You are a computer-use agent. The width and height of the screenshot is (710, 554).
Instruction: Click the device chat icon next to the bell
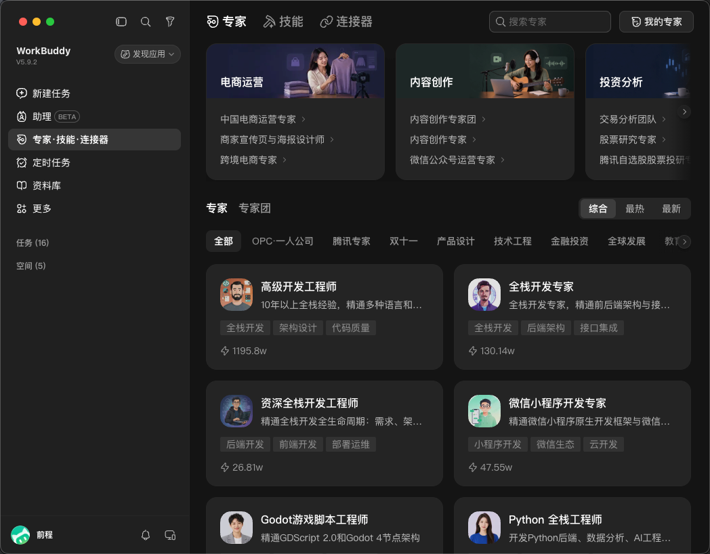[170, 535]
